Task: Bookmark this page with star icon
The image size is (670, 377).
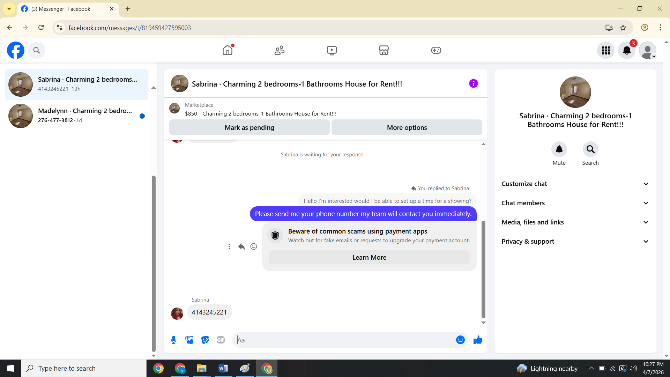Action: tap(623, 28)
